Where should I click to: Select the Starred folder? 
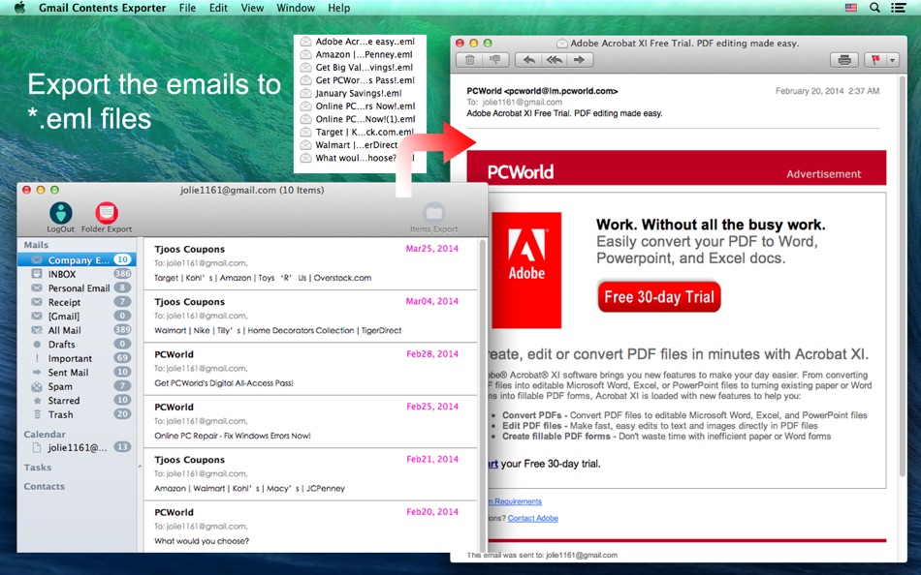pos(77,401)
